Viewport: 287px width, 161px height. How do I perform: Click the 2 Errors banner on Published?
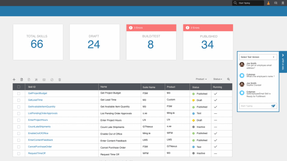point(208,28)
